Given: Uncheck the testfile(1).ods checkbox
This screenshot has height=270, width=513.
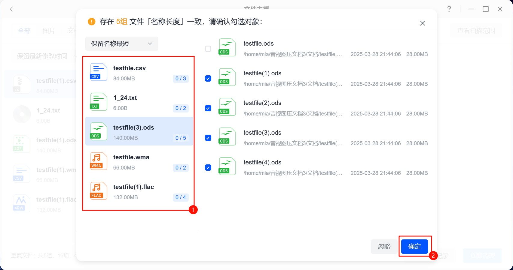Looking at the screenshot, I should pos(208,78).
